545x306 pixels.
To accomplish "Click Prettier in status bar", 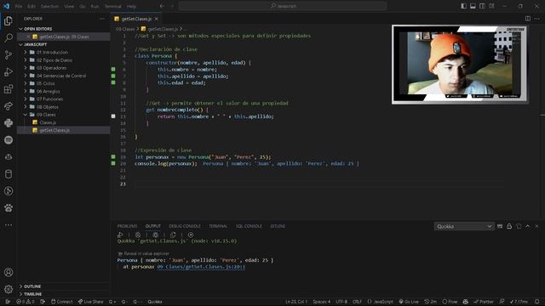I will pos(484,302).
